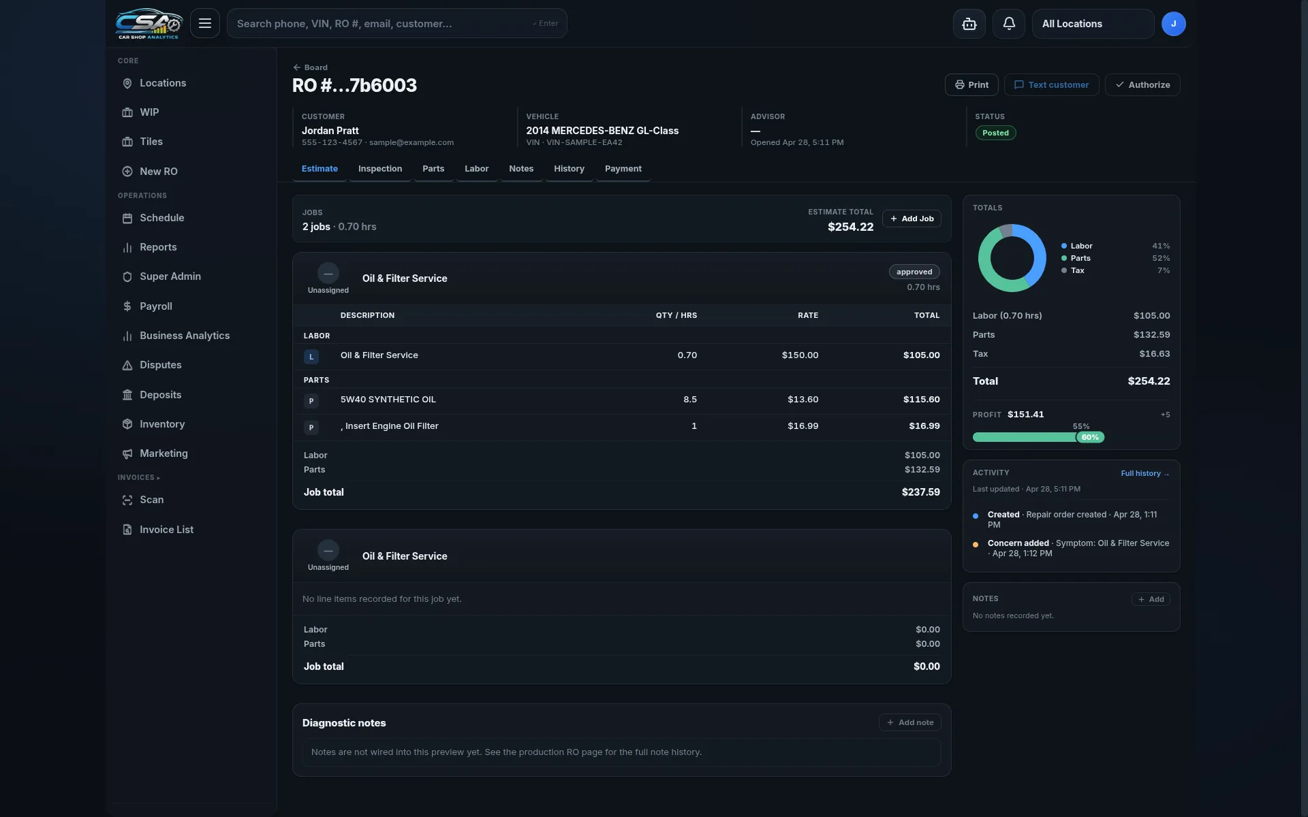Click the CSA Car Shop Analytics logo
1308x817 pixels.
coord(149,24)
